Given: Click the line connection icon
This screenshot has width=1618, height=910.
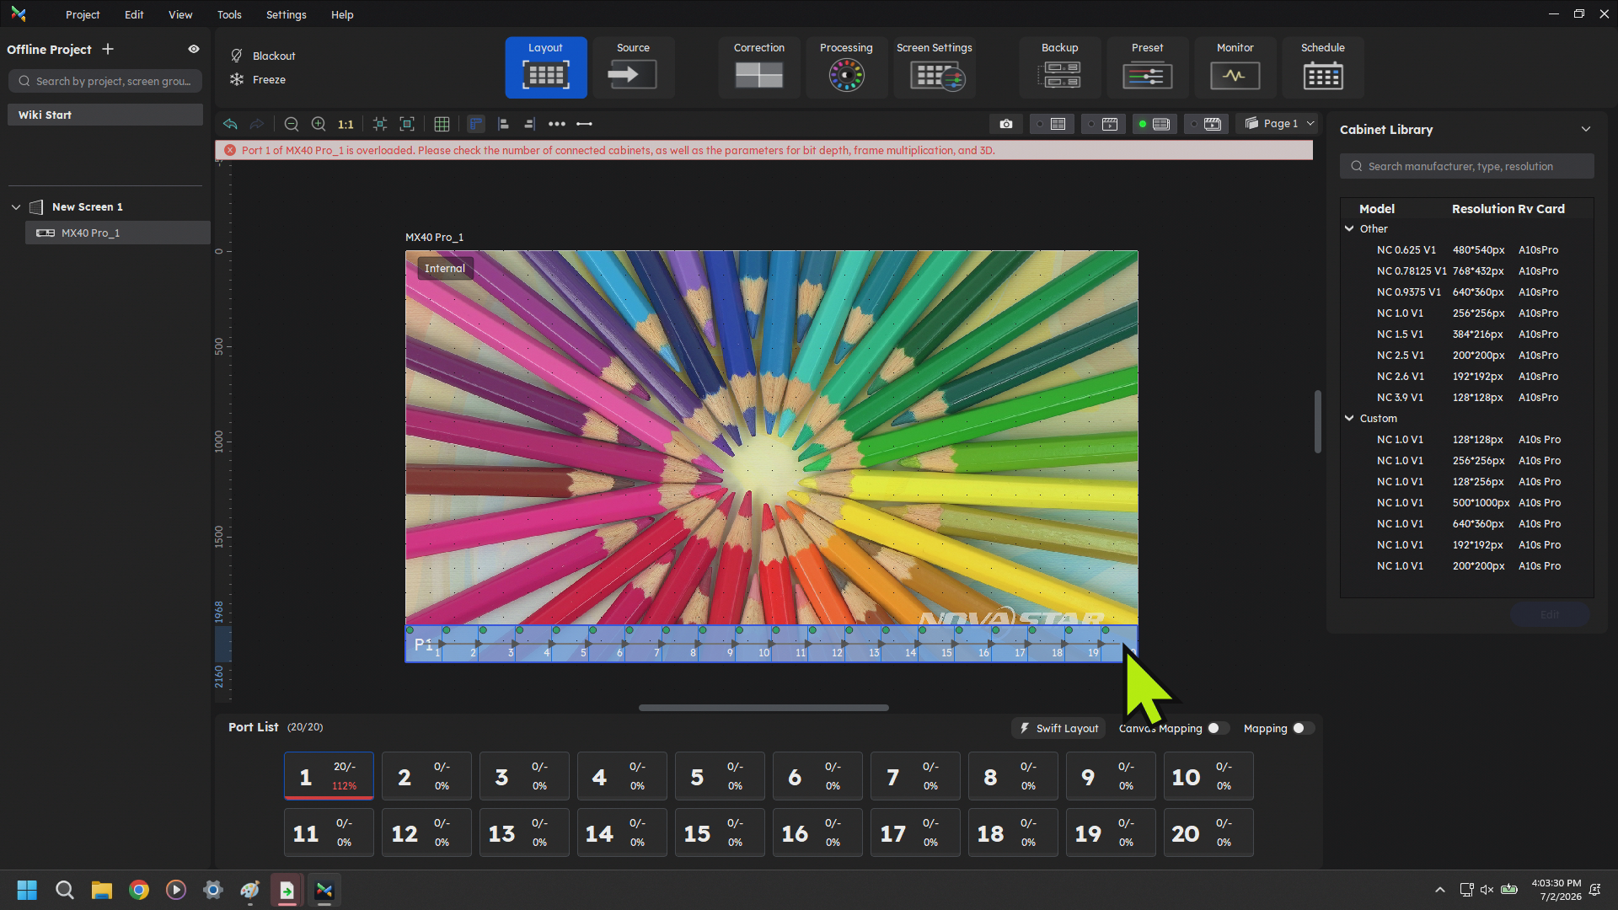Looking at the screenshot, I should [x=584, y=124].
